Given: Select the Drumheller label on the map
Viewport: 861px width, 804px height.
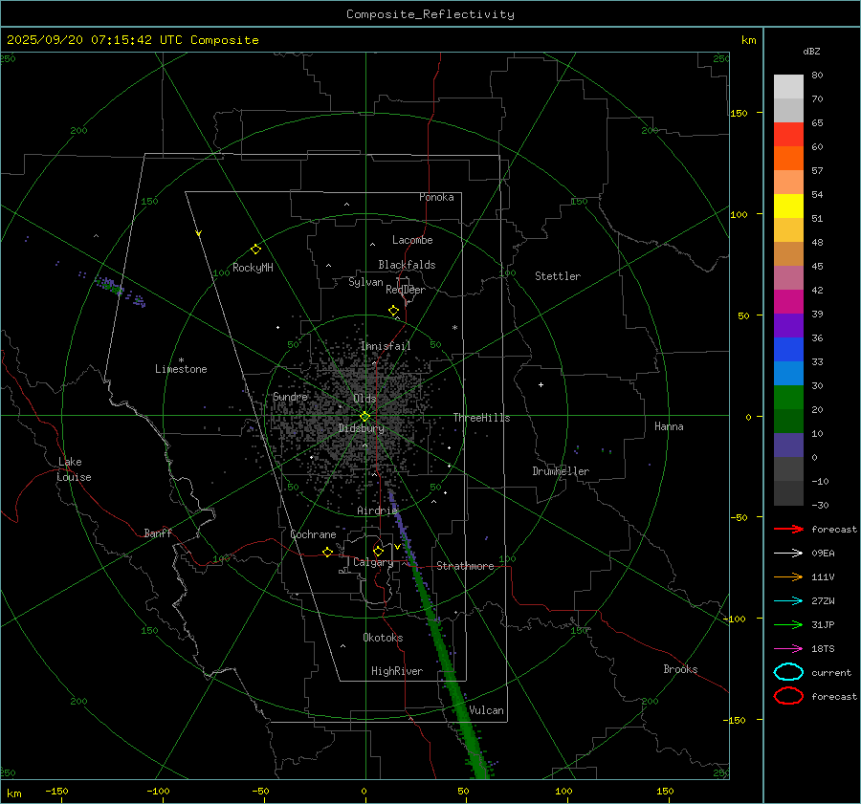Looking at the screenshot, I should pyautogui.click(x=561, y=471).
